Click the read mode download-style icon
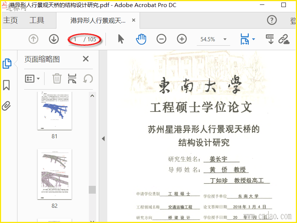 270,39
